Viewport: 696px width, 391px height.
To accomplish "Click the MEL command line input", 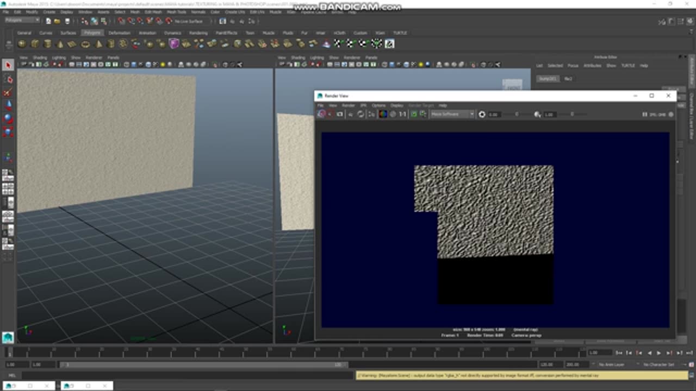I will [x=188, y=375].
